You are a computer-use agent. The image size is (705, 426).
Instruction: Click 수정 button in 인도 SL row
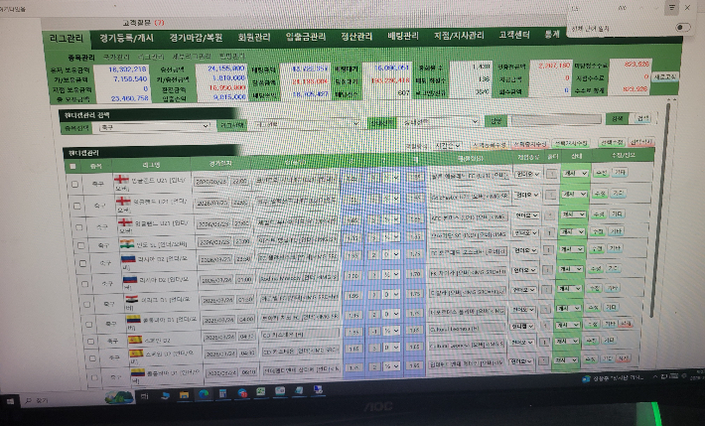(x=597, y=231)
